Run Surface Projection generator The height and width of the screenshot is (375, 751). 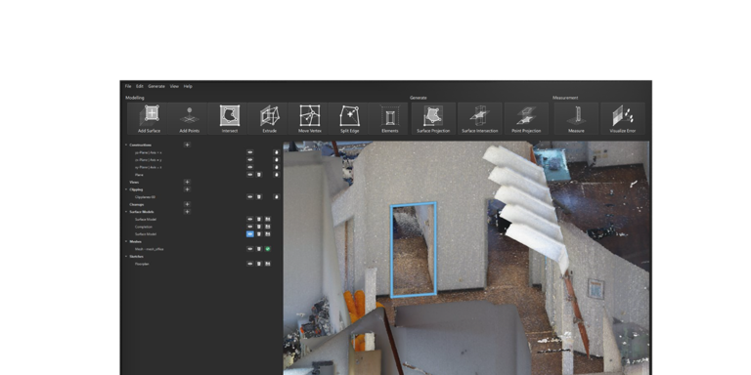(433, 118)
